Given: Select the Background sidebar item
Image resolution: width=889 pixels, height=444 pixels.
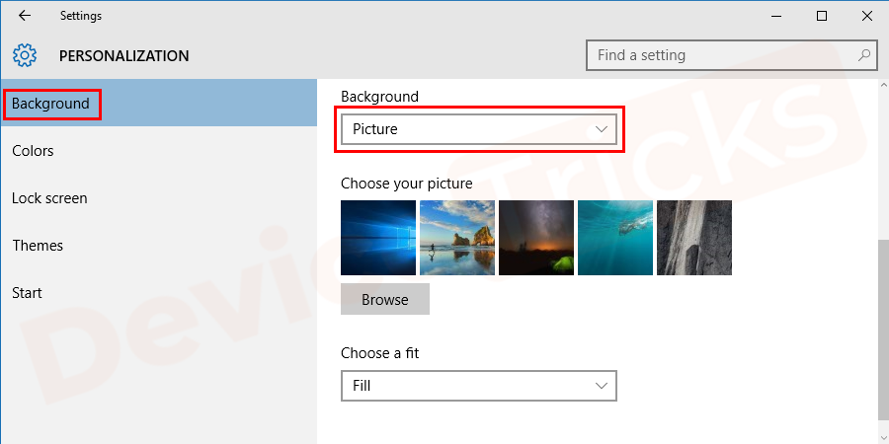Looking at the screenshot, I should [x=51, y=104].
